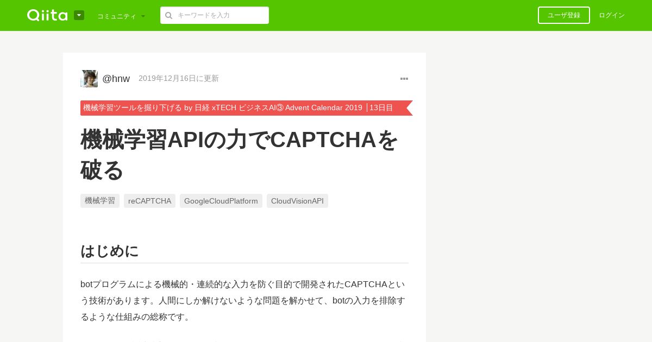Open the @hnw author profile link
652x342 pixels.
(x=116, y=79)
